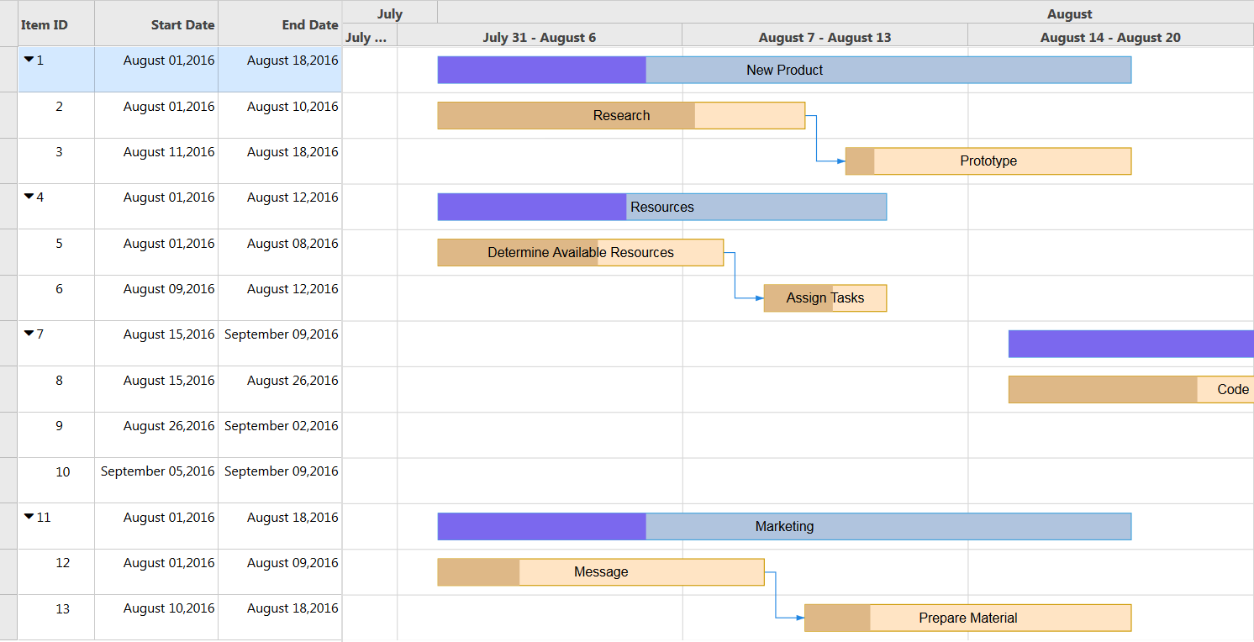Image resolution: width=1254 pixels, height=642 pixels.
Task: Click the Assign Tasks bar
Action: click(x=825, y=297)
